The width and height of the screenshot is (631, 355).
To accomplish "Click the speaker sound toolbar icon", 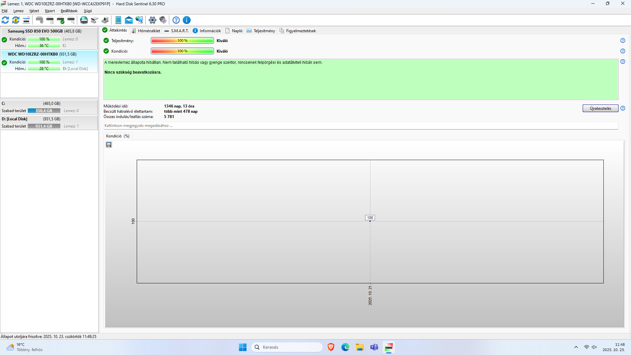I will pyautogui.click(x=163, y=20).
